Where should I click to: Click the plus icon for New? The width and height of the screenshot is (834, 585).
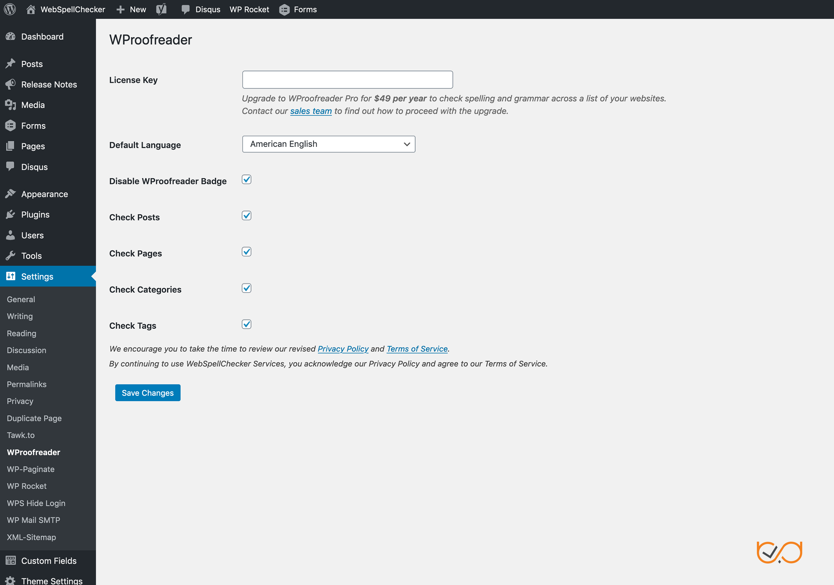[x=120, y=10]
